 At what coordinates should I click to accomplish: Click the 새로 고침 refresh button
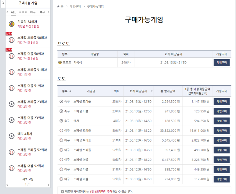pos(28,179)
